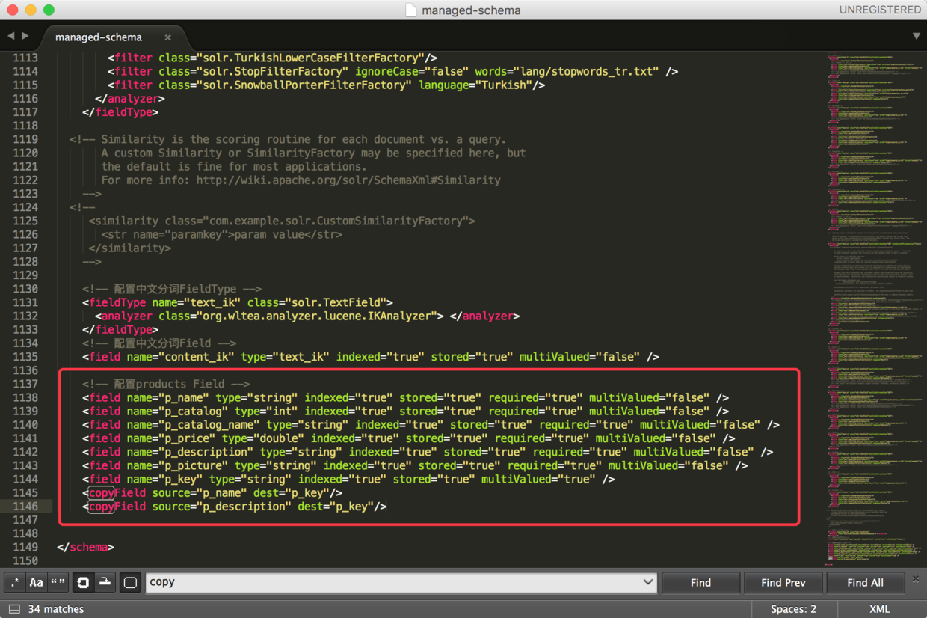
Task: Close the find panel
Action: tap(916, 579)
